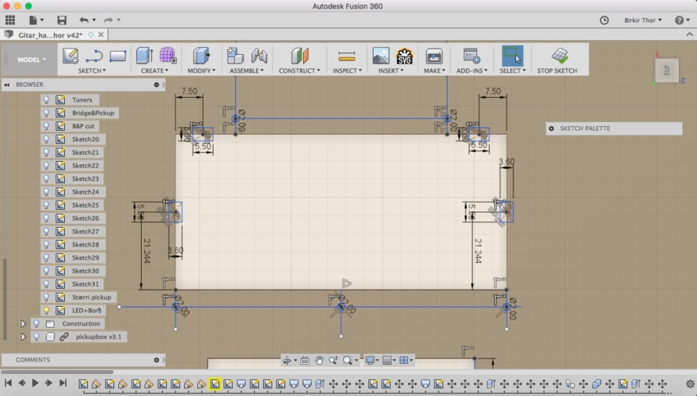Click the Create Form purple icon
The height and width of the screenshot is (396, 697).
[x=168, y=56]
